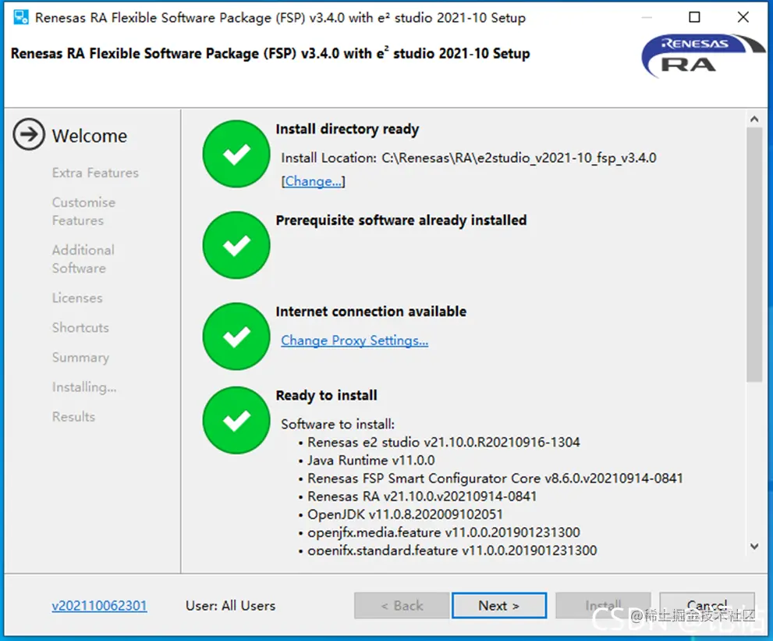Minimize the setup window

(647, 17)
